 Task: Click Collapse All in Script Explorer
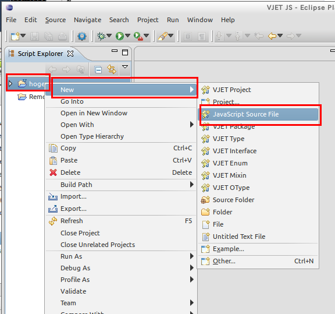(98, 70)
